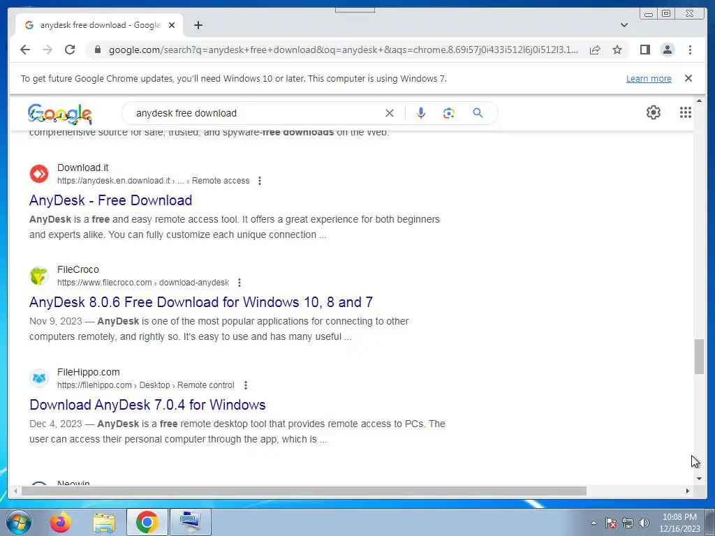The image size is (715, 536).
Task: Open the Action Center flag icon
Action: (x=611, y=523)
